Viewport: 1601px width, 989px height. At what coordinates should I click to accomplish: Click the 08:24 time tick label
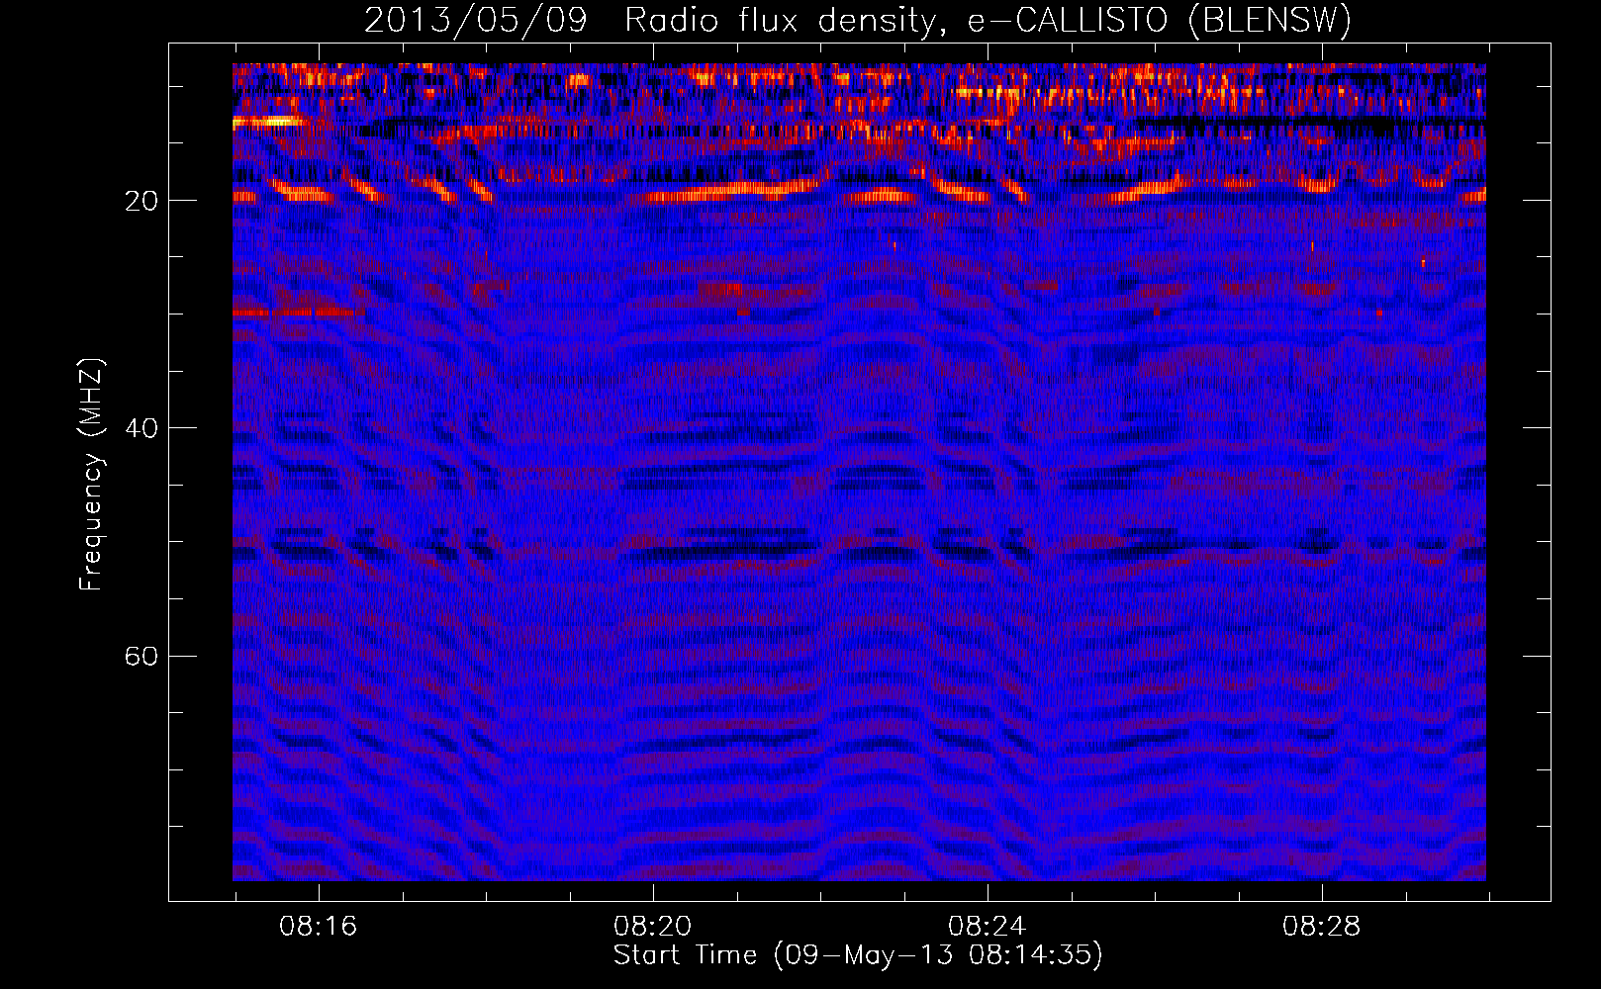point(988,927)
